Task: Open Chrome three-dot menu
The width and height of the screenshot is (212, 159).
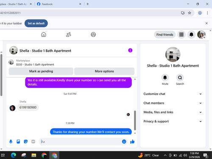Action: pyautogui.click(x=207, y=13)
